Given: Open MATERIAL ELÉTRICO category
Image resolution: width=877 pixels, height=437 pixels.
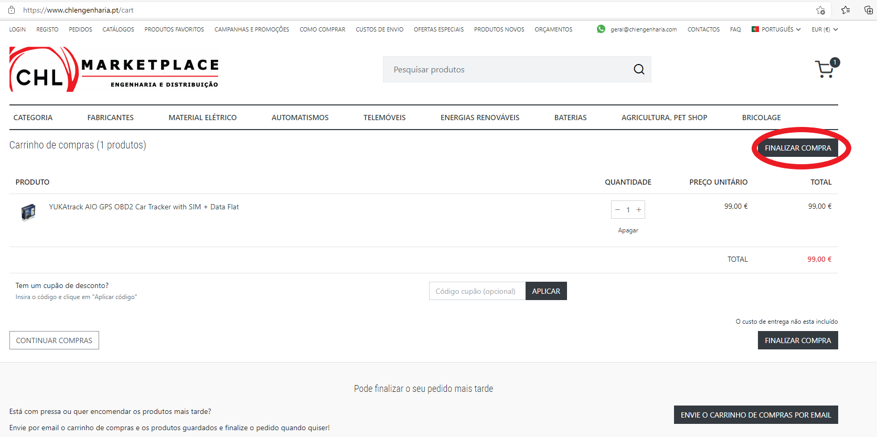Looking at the screenshot, I should [202, 118].
